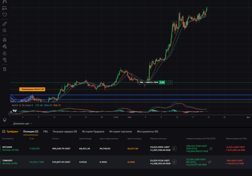252x176 pixels.
Task: Close position via X on P&L label
Action: coord(171,82)
